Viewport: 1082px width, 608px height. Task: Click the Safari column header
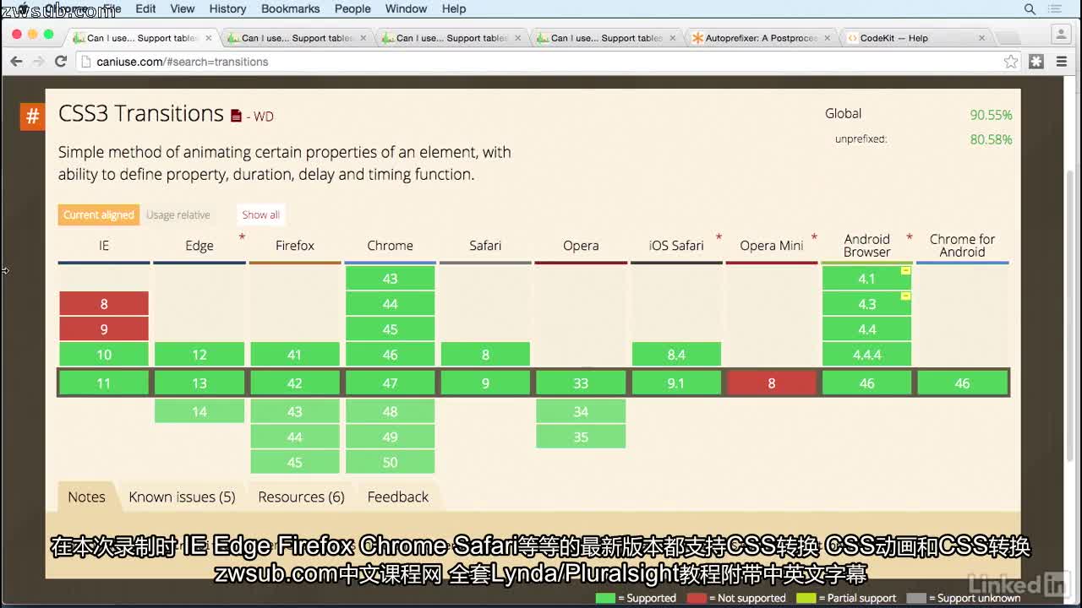(485, 246)
